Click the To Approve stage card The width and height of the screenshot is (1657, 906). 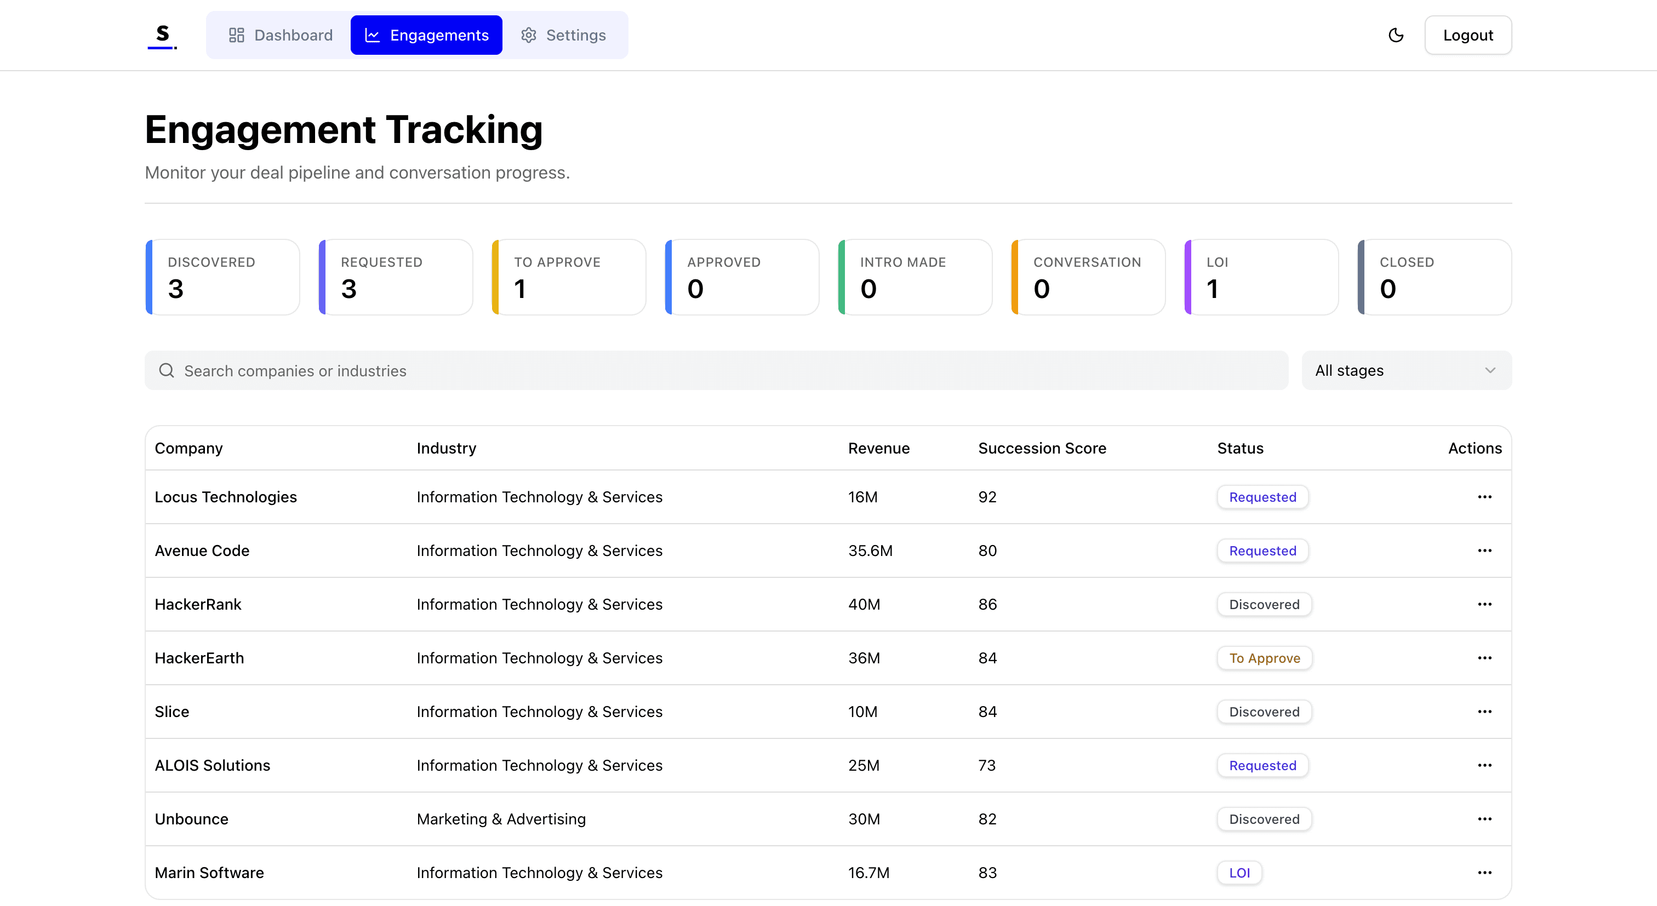coord(569,277)
